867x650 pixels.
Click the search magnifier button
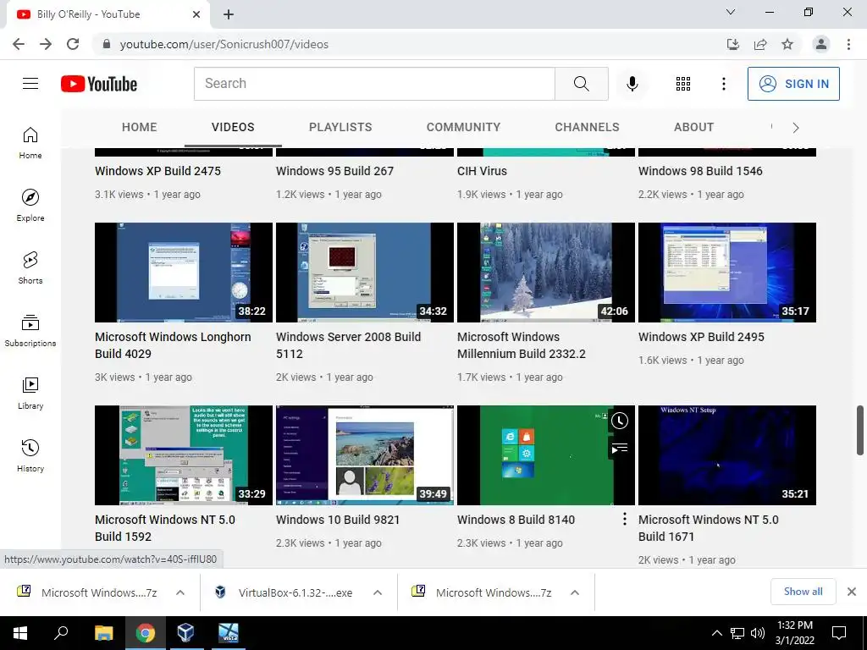pos(581,84)
